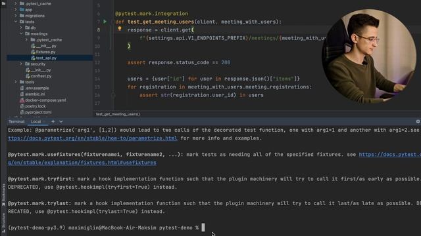This screenshot has width=421, height=236.
Task: Open the Structure tool window
Action: 3,223
